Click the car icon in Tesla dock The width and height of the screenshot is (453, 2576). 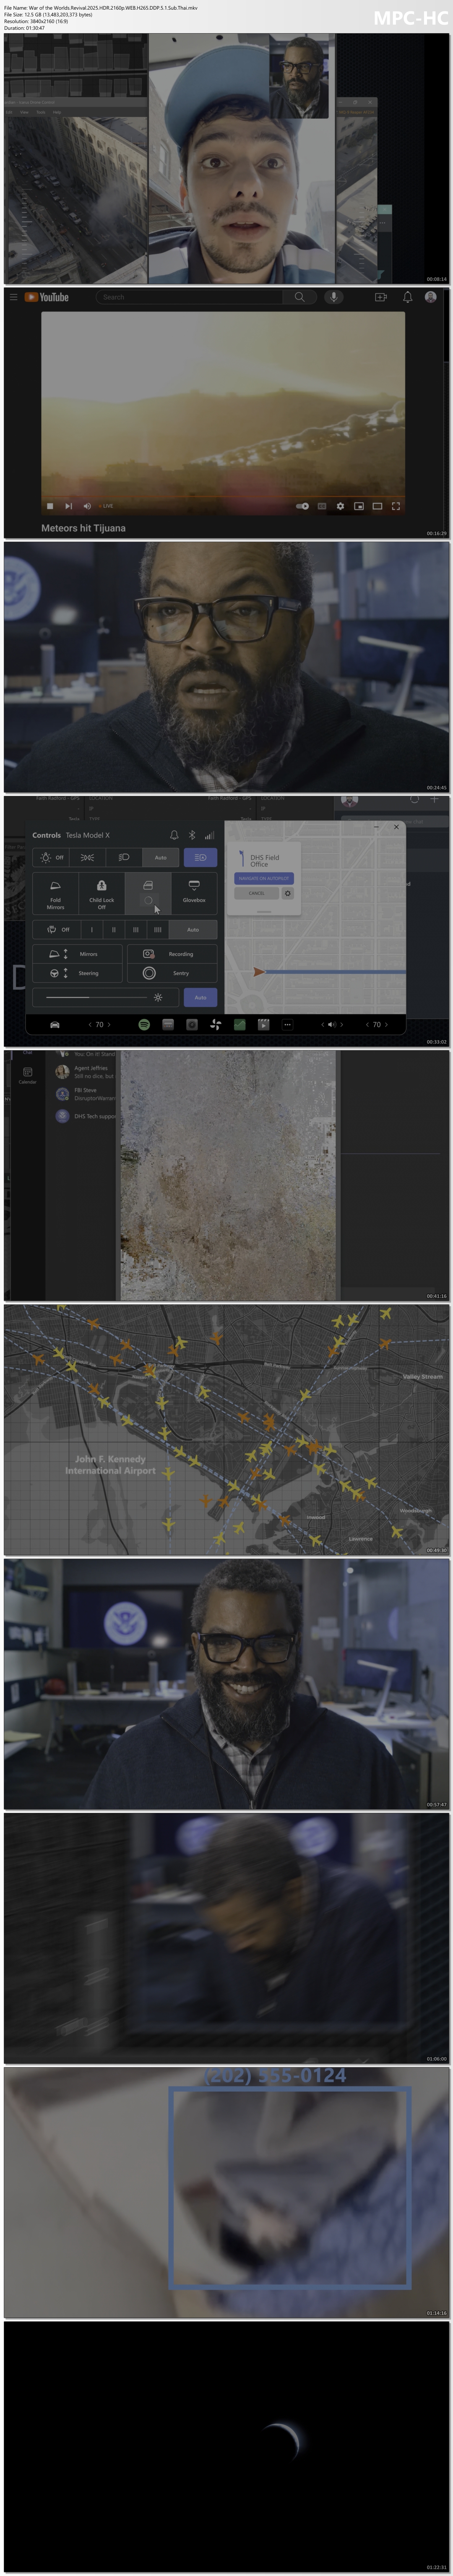click(55, 1024)
